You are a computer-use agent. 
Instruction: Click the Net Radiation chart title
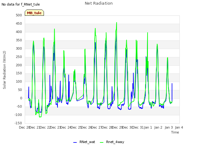99,3
